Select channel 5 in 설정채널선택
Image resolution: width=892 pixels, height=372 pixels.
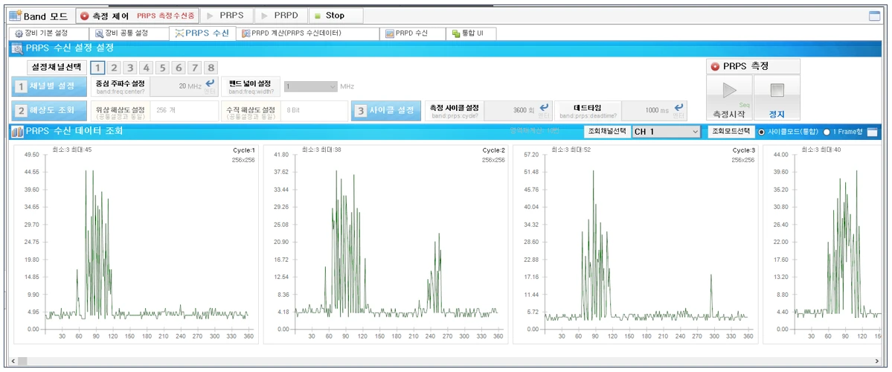163,68
